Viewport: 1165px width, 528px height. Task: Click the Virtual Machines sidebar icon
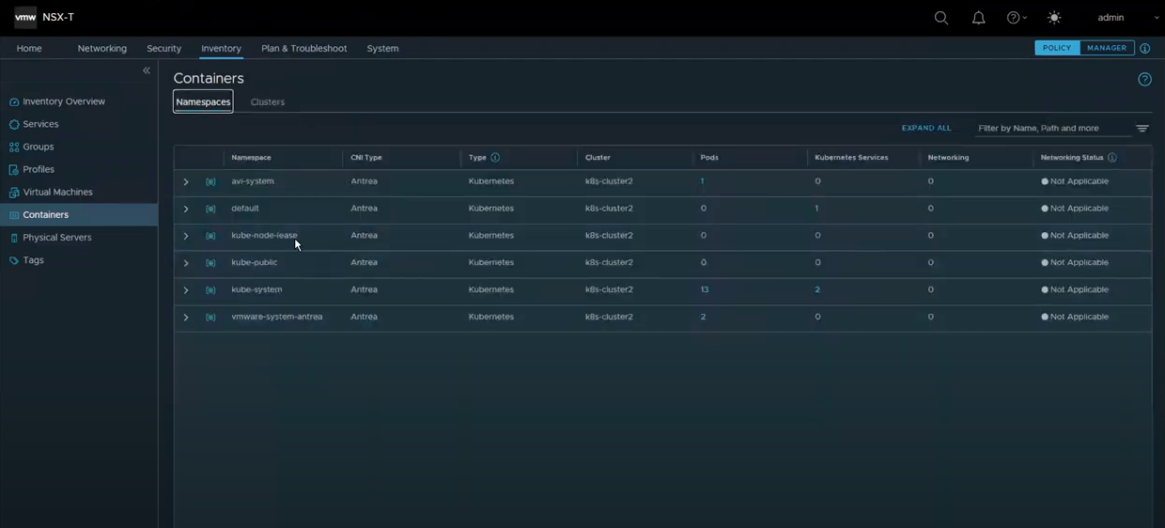click(x=14, y=192)
